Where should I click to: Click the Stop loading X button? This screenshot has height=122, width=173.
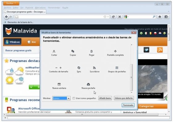pos(120,17)
